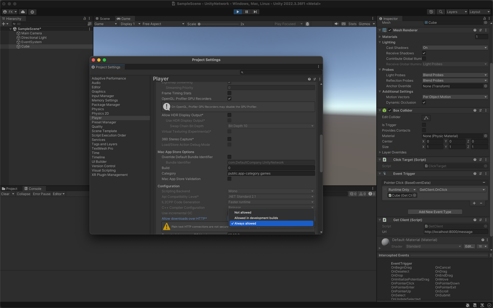The image size is (493, 308).
Task: Enable Override Default Bundle Identifier checkbox
Action: [229, 157]
